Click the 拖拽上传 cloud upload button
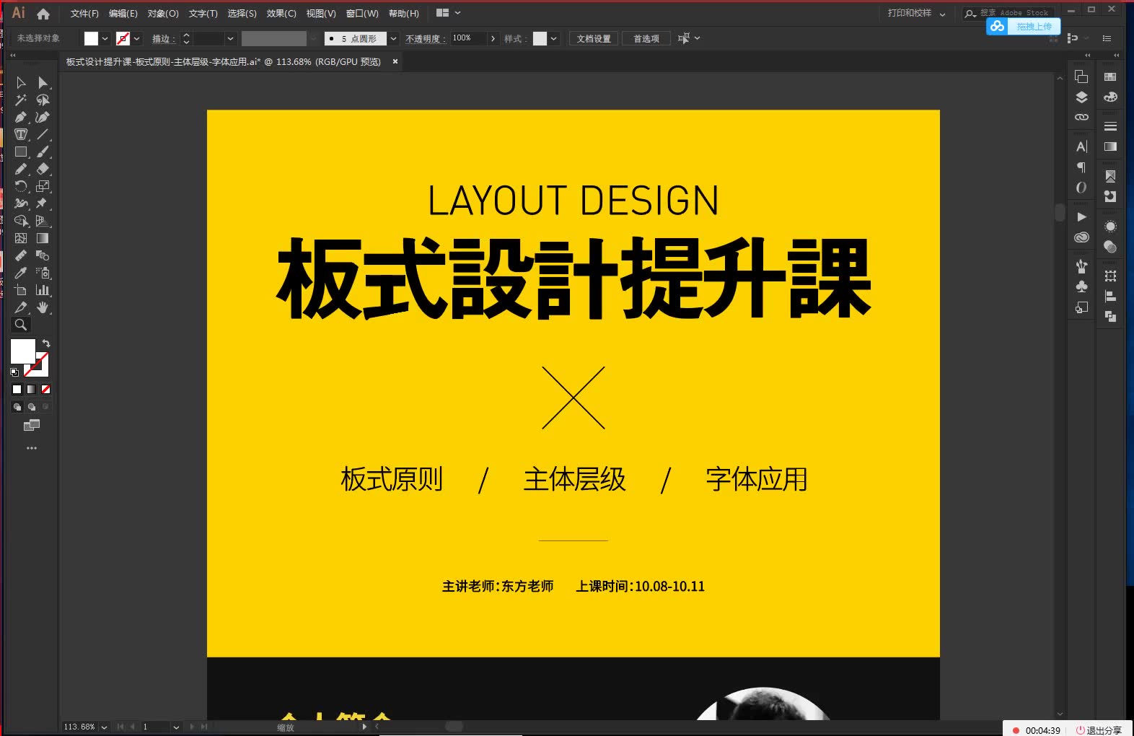 pyautogui.click(x=1024, y=27)
